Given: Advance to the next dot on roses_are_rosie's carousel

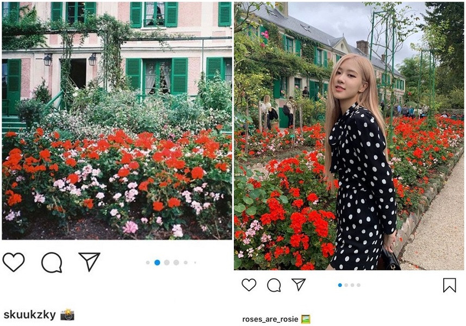Looking at the screenshot, I should click(346, 285).
